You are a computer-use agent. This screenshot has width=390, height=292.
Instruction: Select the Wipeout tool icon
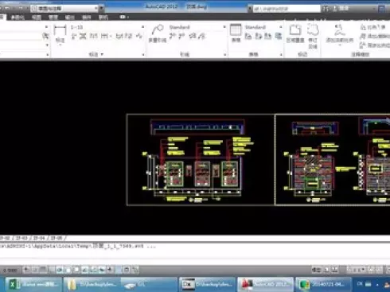295,33
